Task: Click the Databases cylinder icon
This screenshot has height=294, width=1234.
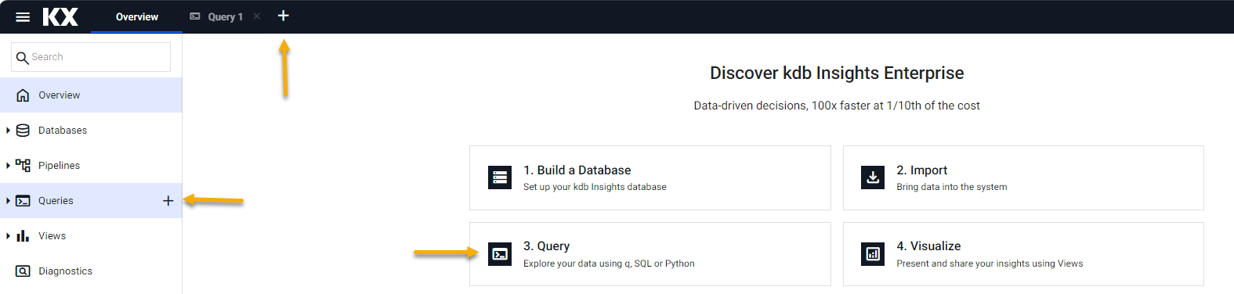Action: pos(23,131)
